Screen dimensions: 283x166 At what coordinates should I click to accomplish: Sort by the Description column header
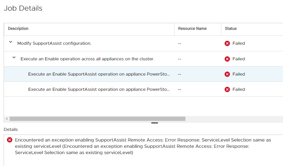(18, 29)
